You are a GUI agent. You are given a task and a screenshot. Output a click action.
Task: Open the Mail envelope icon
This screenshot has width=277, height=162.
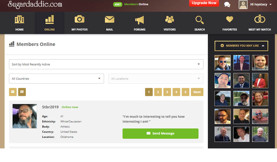tap(109, 20)
